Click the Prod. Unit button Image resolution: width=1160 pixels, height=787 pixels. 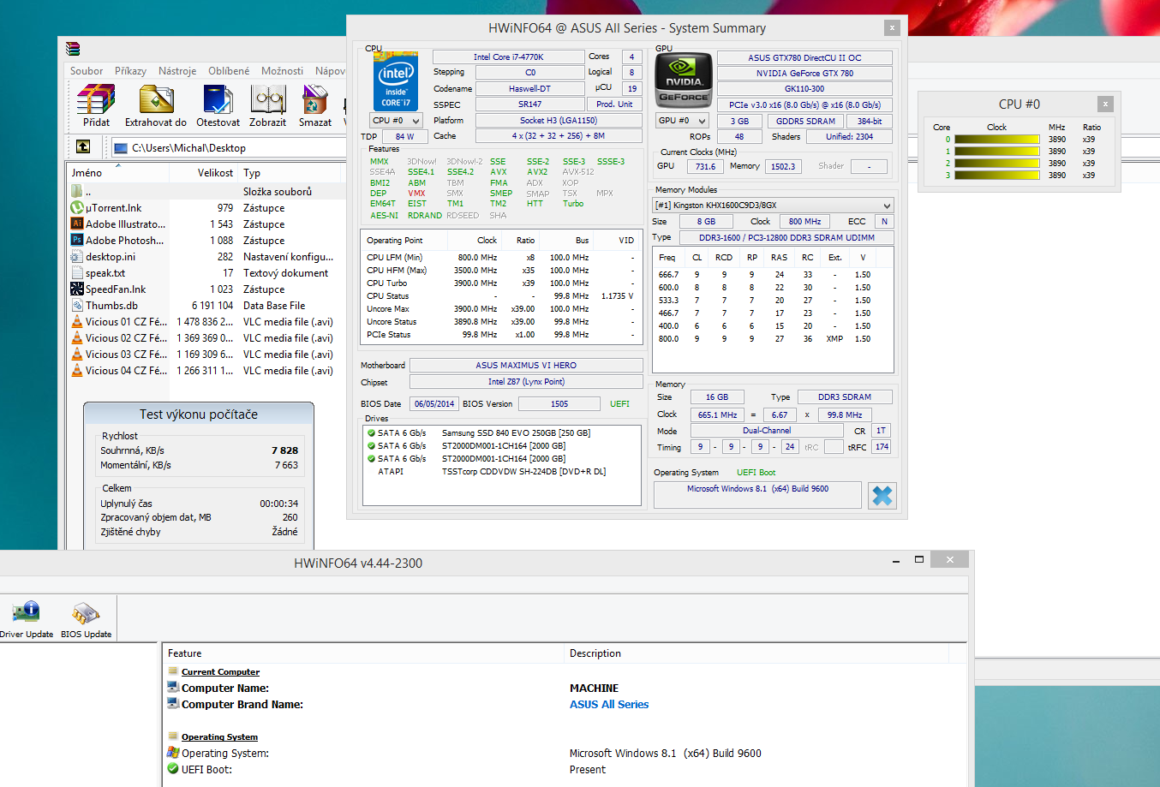pyautogui.click(x=614, y=104)
